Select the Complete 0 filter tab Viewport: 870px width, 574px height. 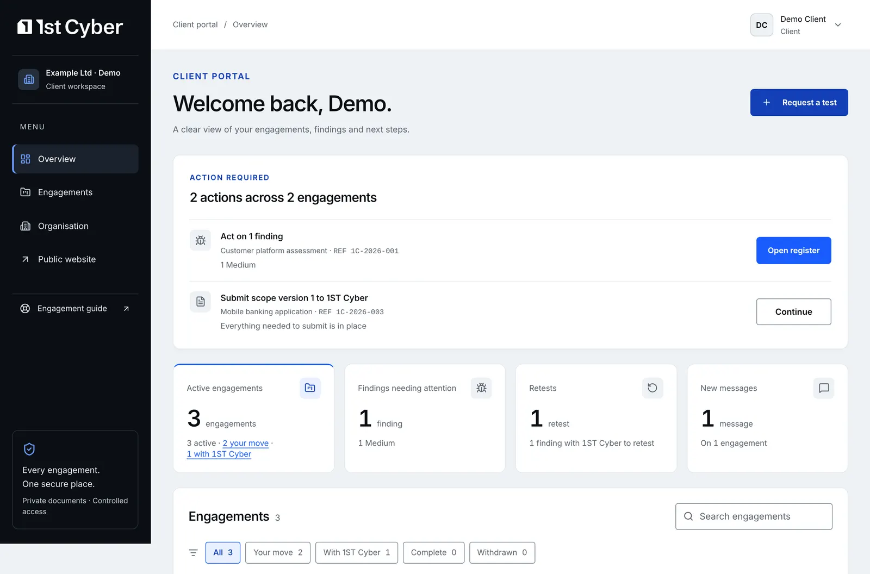433,553
